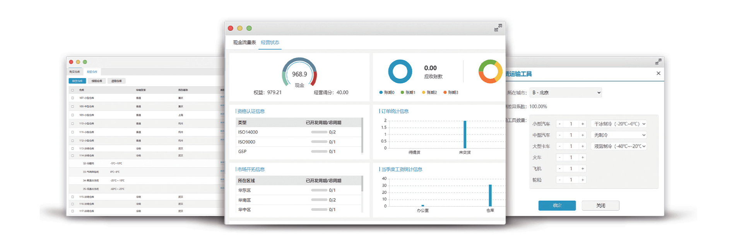Click the ISO14000 progress bar

point(319,132)
